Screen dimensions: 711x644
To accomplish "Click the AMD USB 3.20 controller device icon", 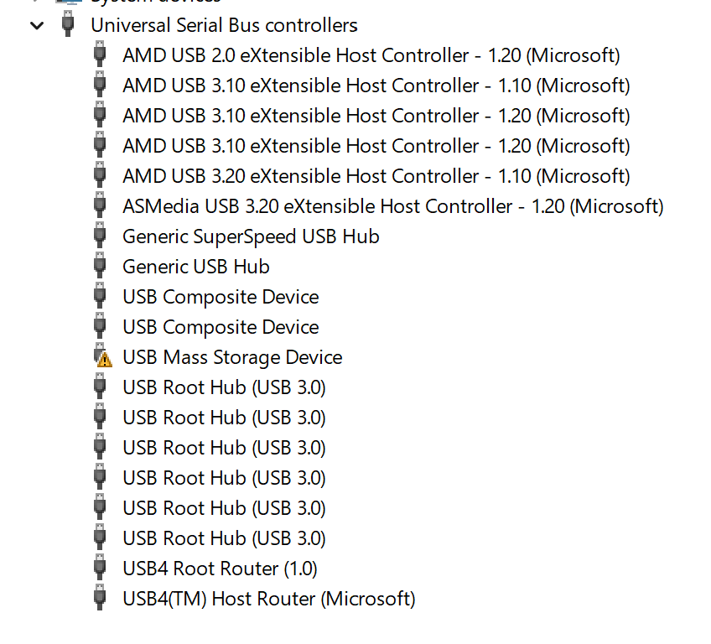I will pos(100,176).
